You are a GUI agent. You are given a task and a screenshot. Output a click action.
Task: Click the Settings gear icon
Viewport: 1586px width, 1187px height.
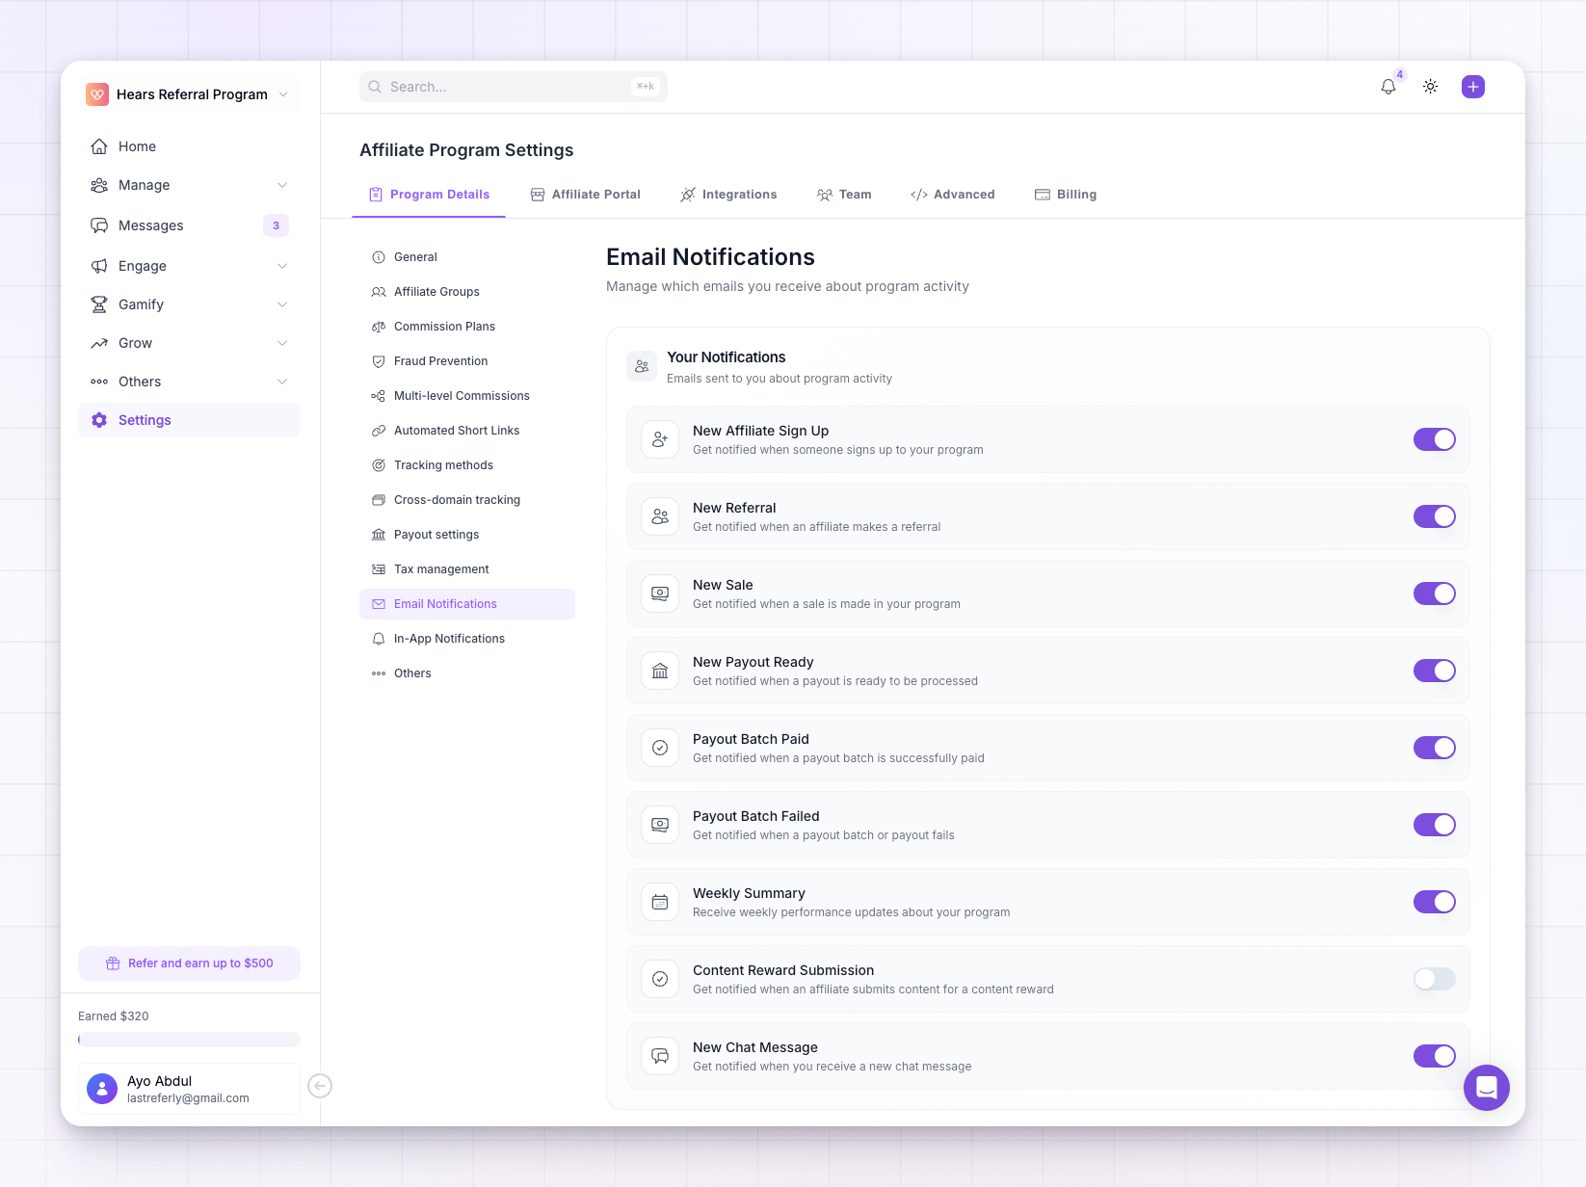click(99, 420)
